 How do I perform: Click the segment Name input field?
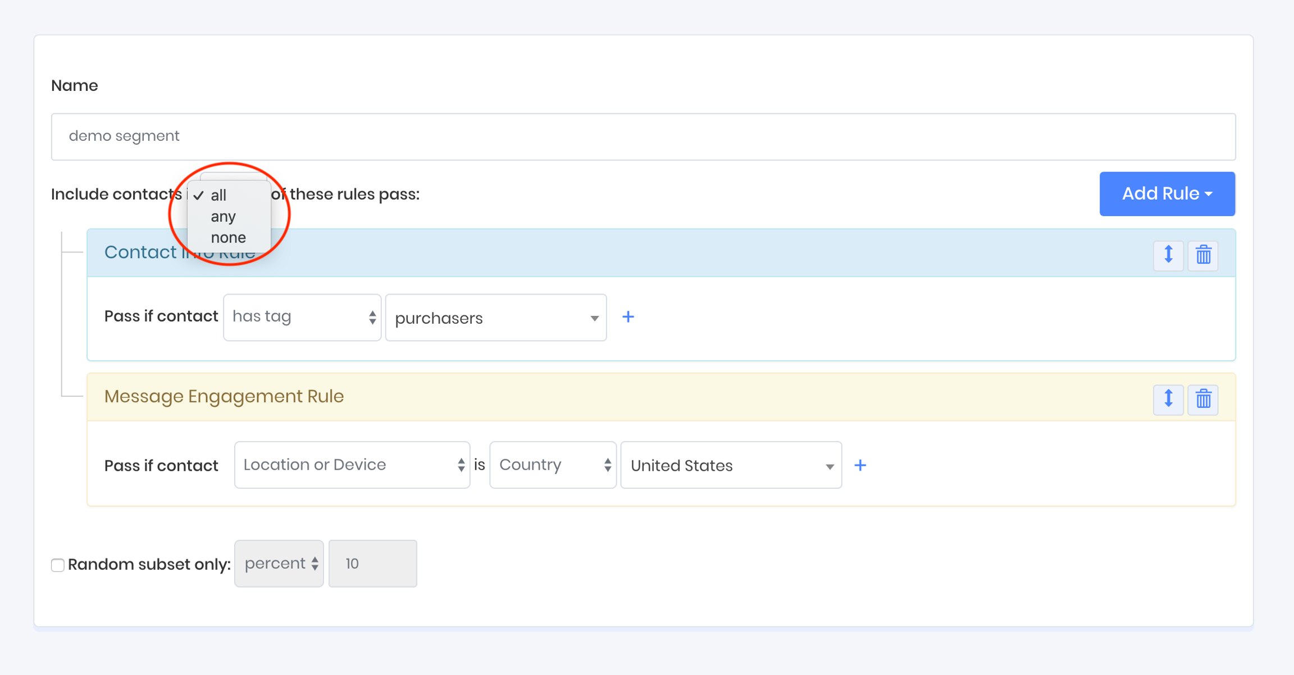click(x=643, y=136)
